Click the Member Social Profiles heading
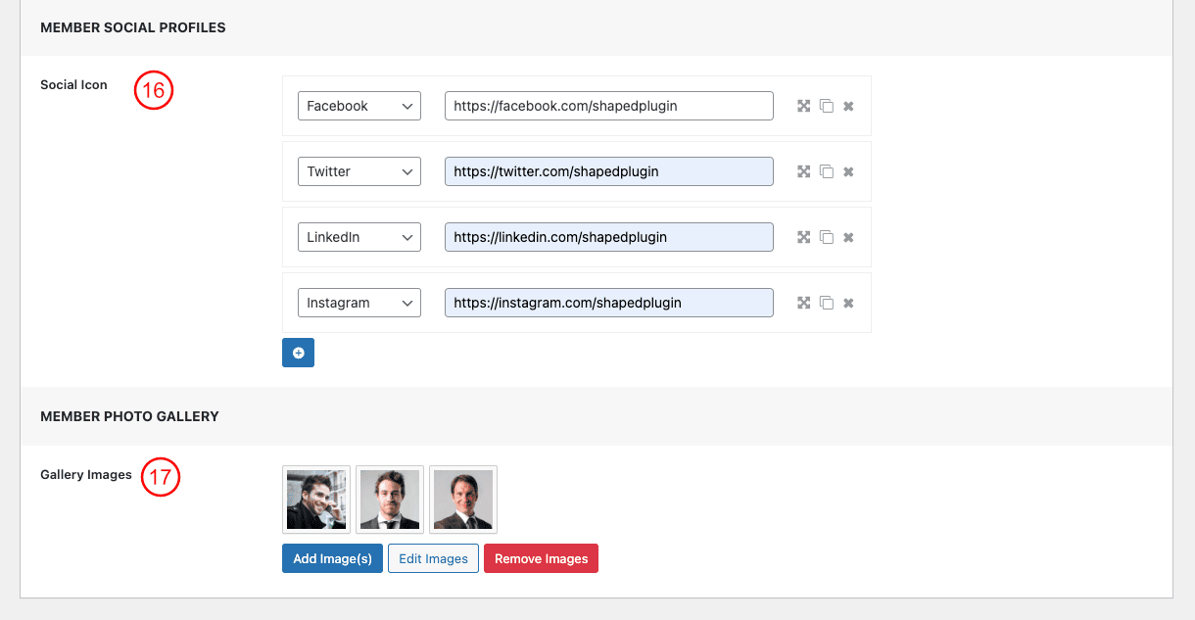1195x620 pixels. [x=133, y=27]
